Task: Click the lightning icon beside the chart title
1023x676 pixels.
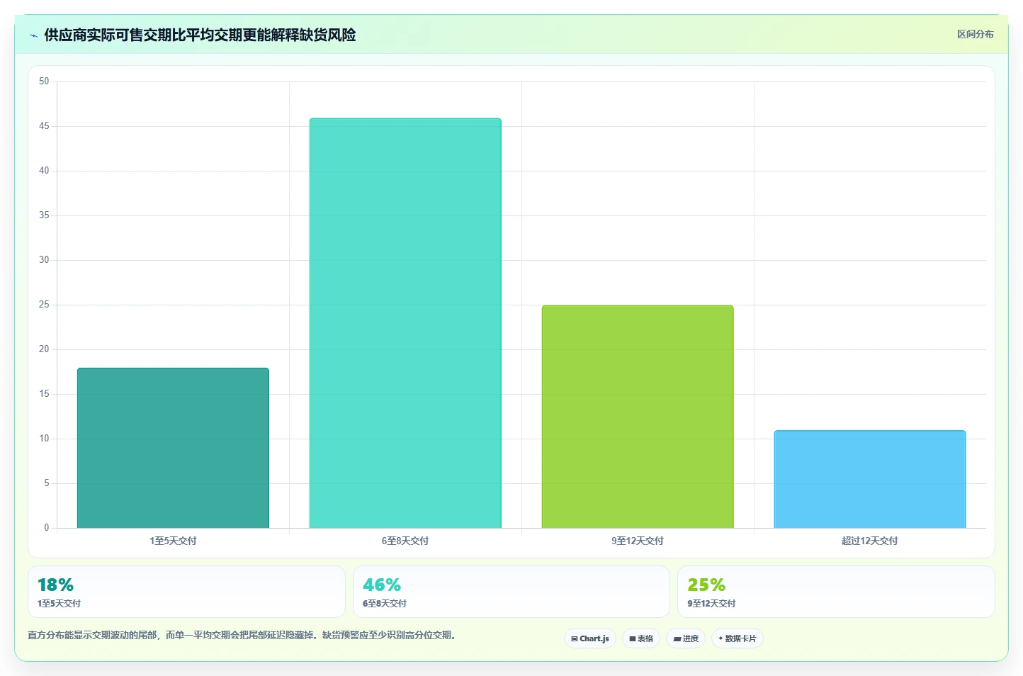Action: pyautogui.click(x=33, y=35)
